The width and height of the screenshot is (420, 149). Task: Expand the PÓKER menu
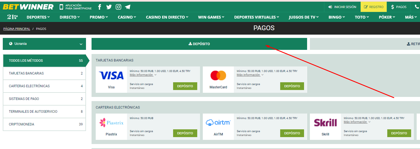coord(387,17)
